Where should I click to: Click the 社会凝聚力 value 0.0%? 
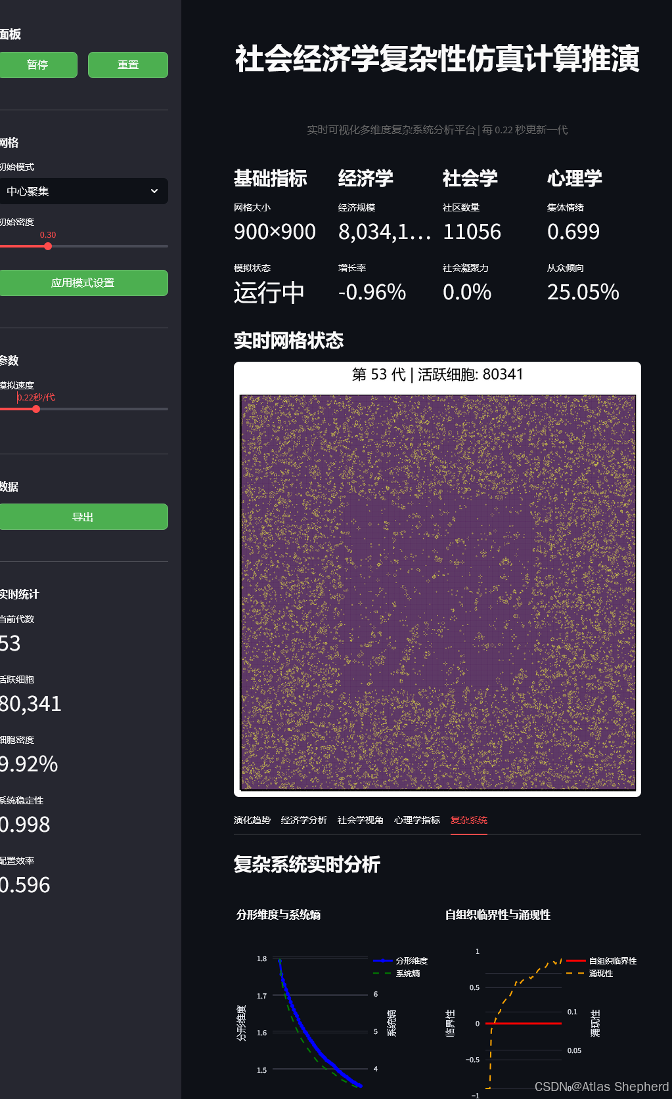click(467, 292)
